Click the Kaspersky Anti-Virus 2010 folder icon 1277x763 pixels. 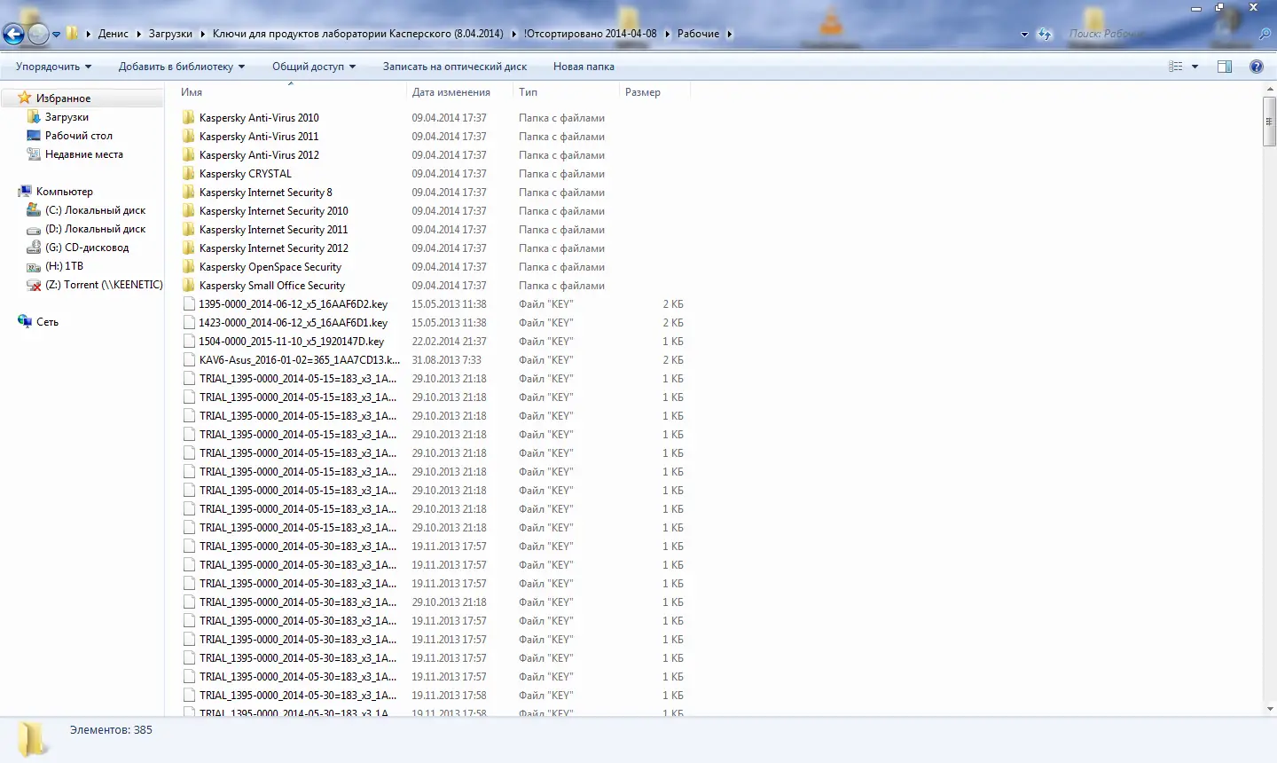click(189, 117)
